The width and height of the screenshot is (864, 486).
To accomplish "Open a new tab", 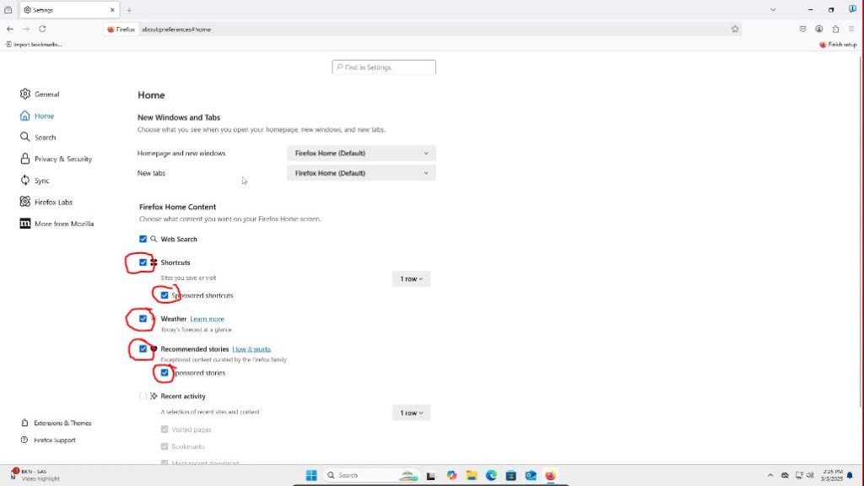I will click(x=129, y=10).
